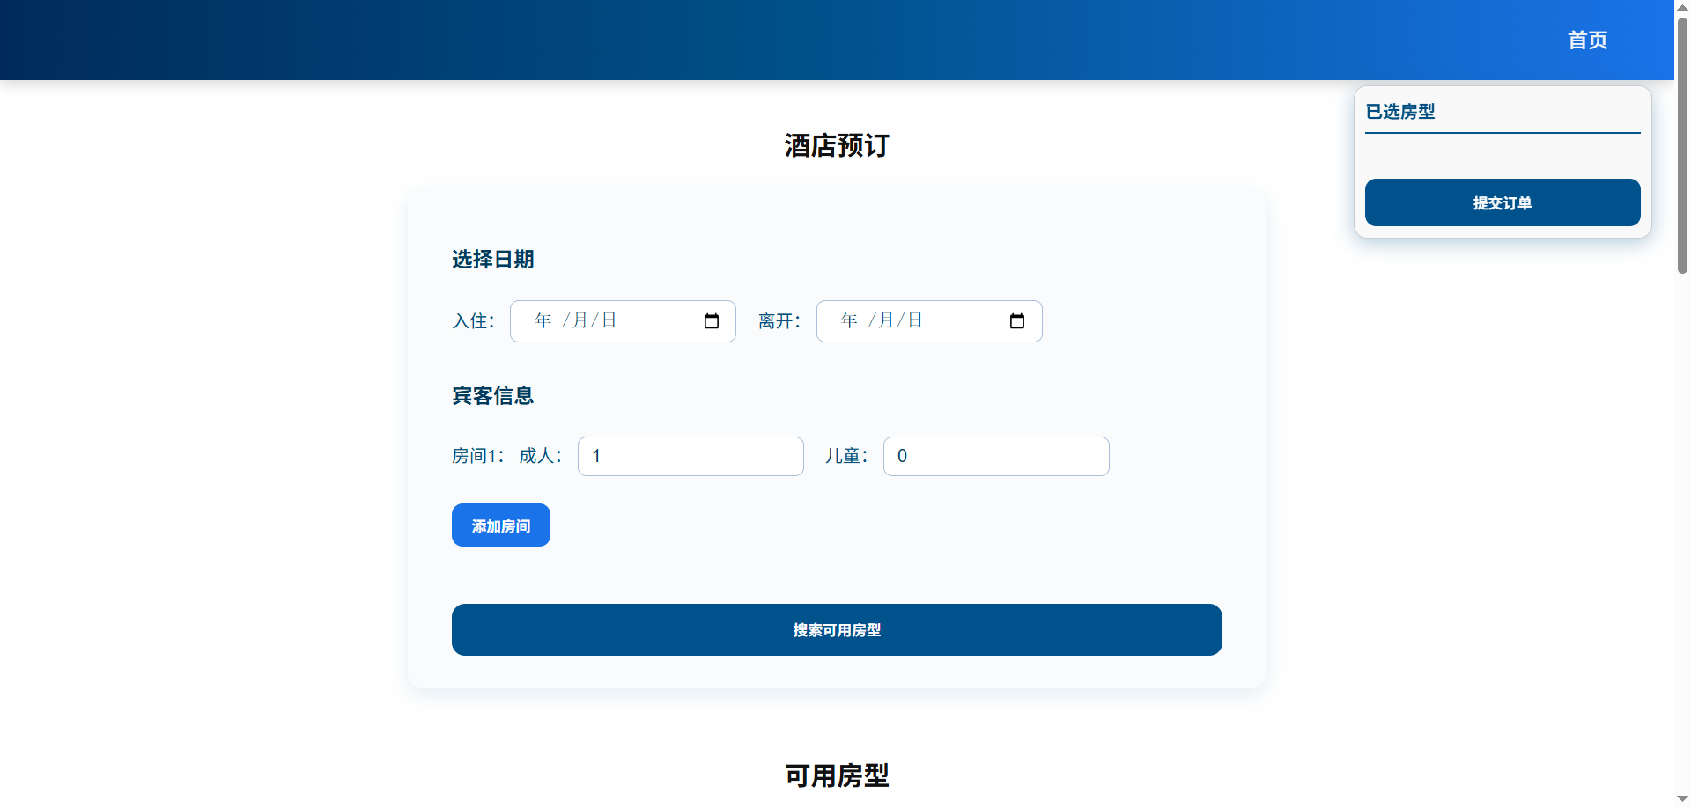The height and width of the screenshot is (808, 1691).
Task: Select the day segment of check-in date
Action: coord(609,320)
